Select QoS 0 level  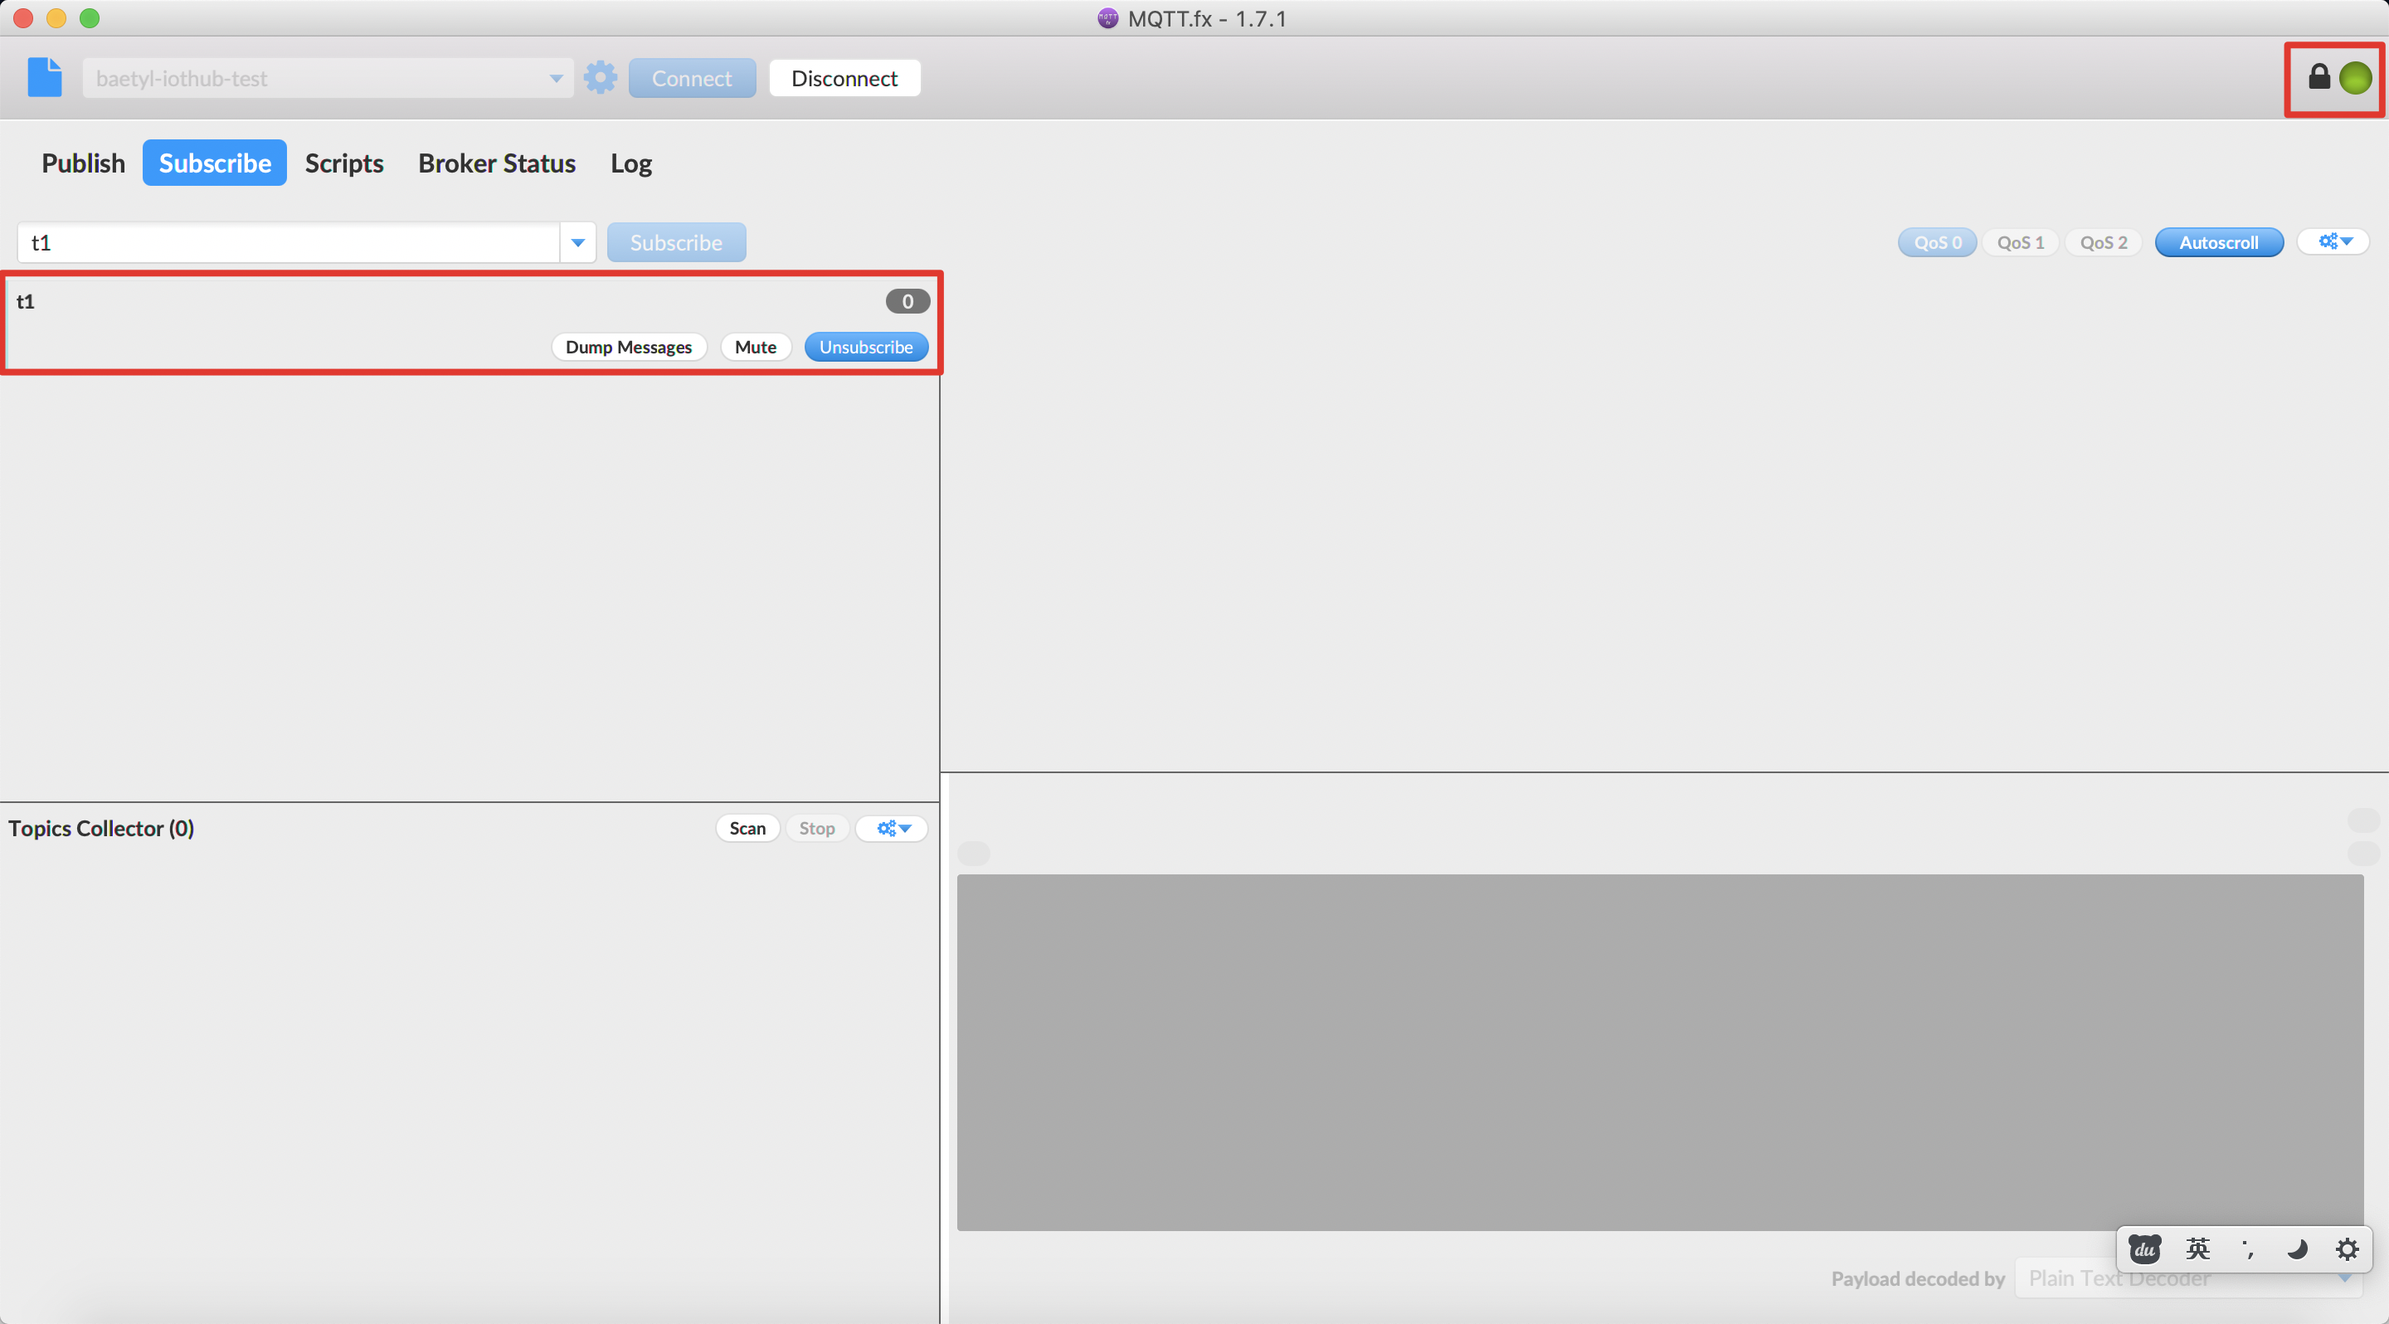(x=1938, y=242)
